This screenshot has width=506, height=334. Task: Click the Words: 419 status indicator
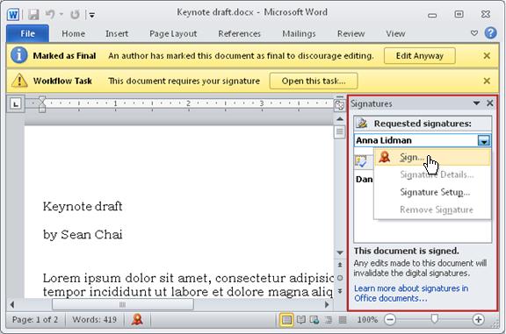pyautogui.click(x=94, y=319)
